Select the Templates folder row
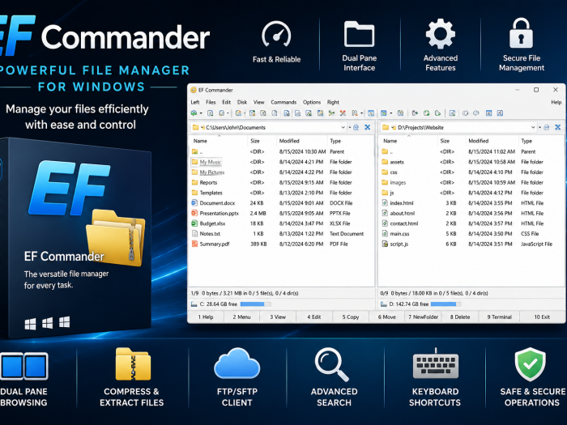 tap(281, 193)
